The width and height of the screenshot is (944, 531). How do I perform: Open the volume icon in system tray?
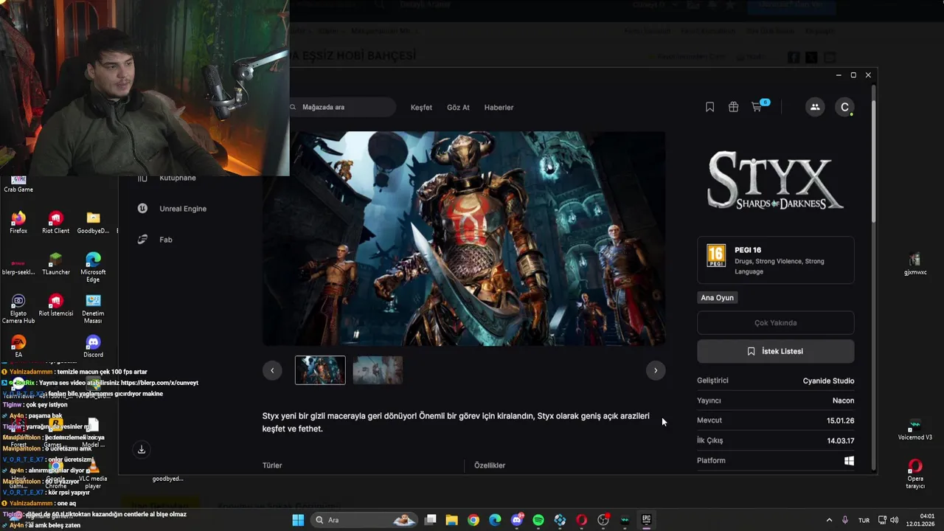tap(895, 520)
